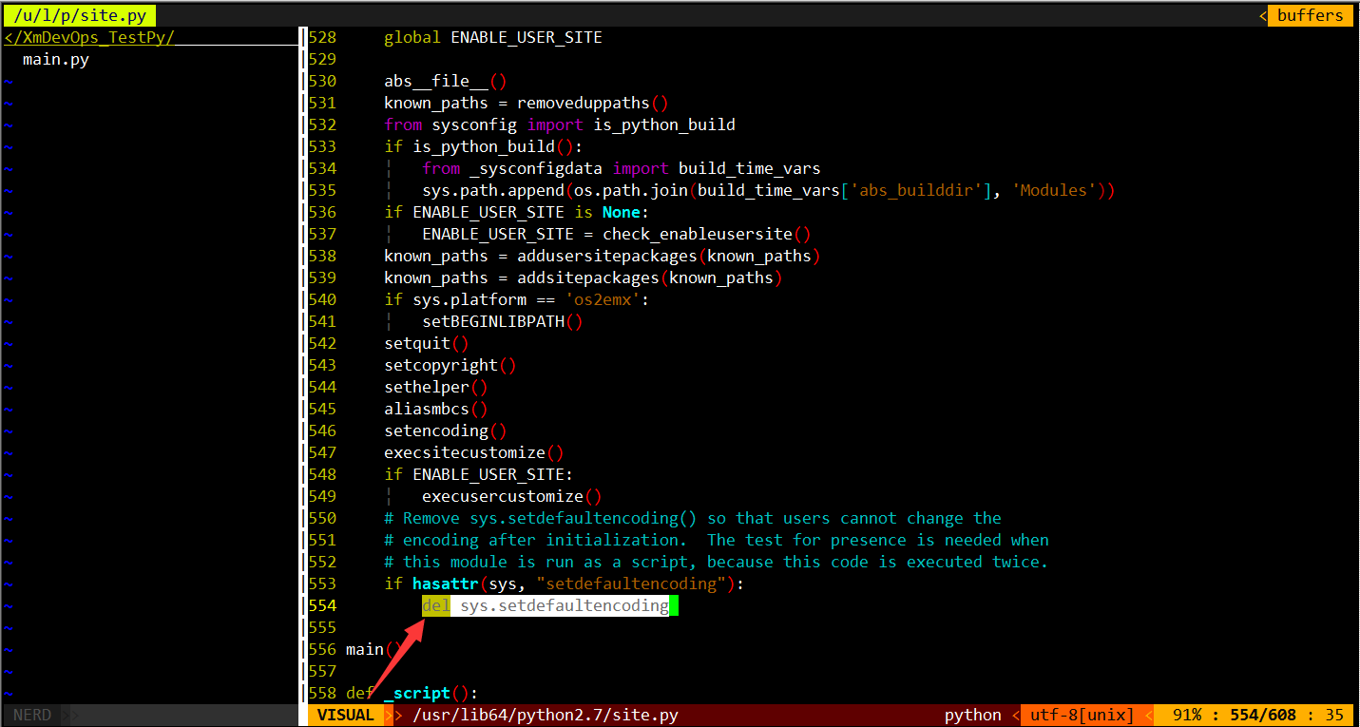Click 'execusercustomize()' on line 549

(512, 496)
